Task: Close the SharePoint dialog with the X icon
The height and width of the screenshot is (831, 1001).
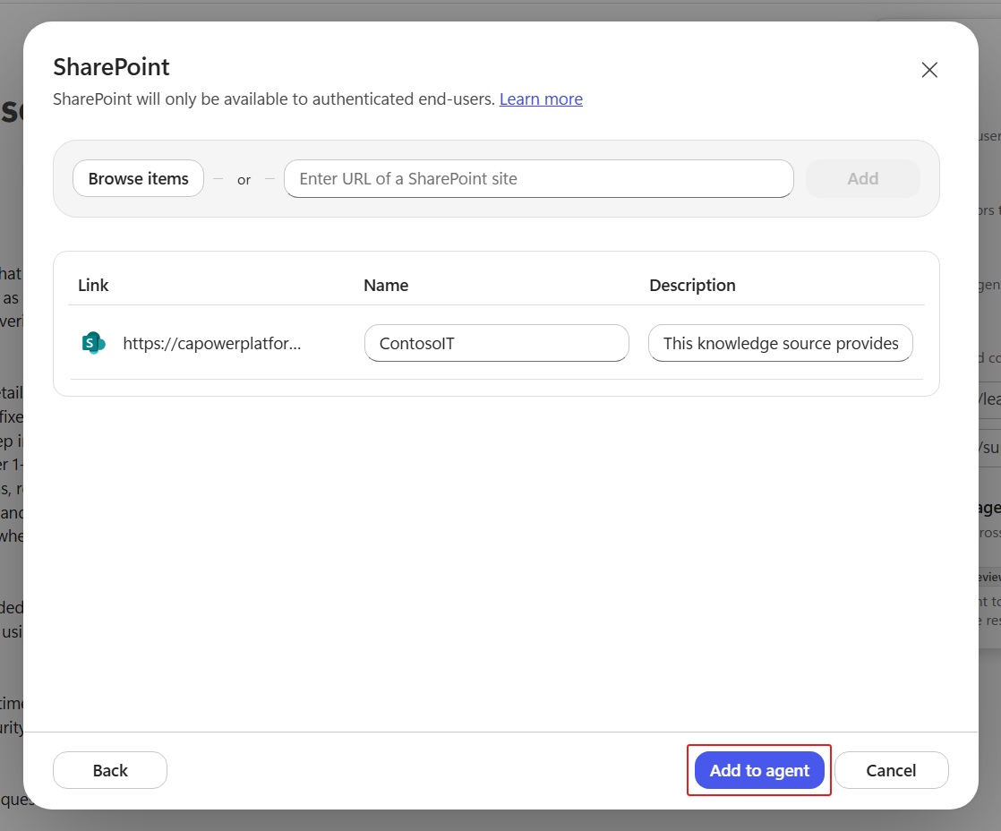Action: 929,70
